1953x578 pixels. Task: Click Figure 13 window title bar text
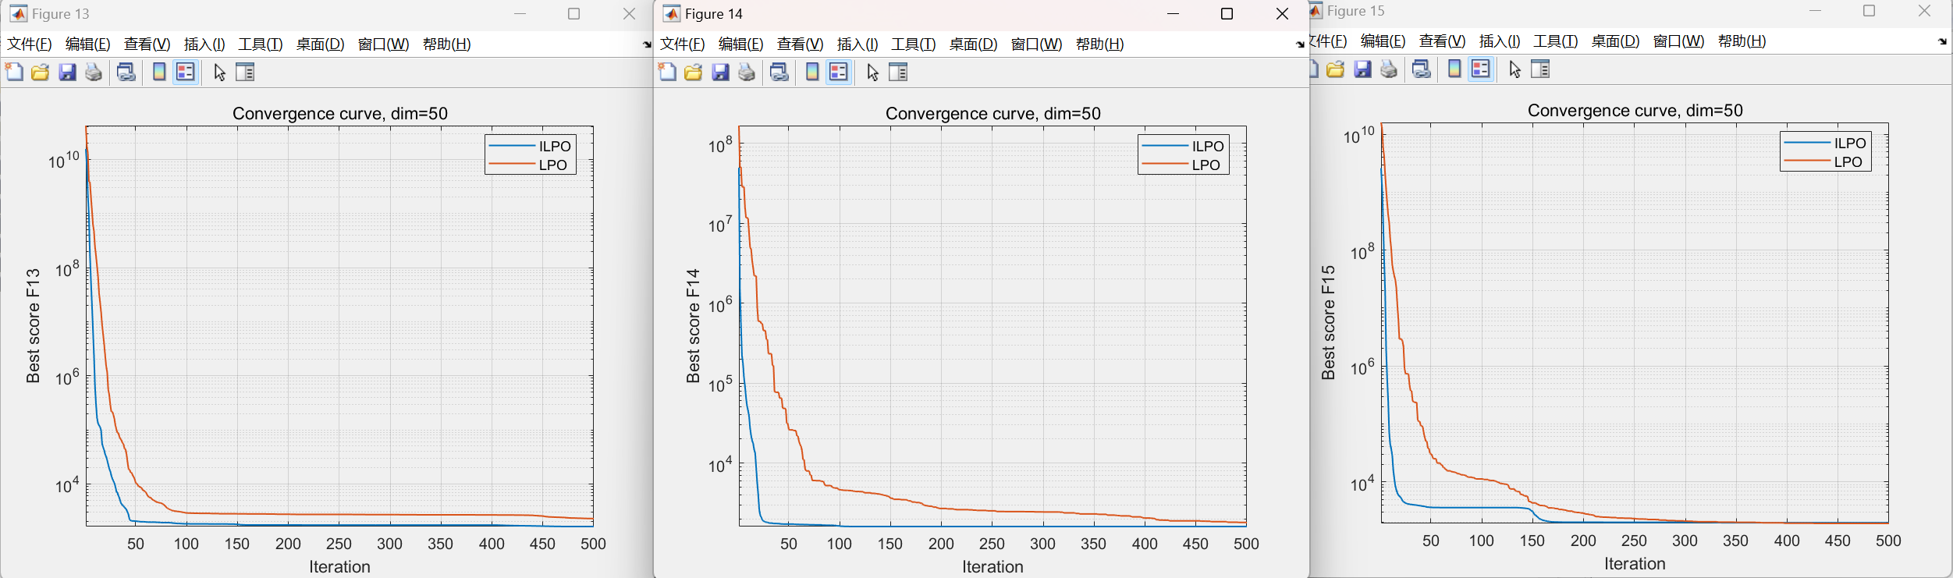pyautogui.click(x=61, y=14)
